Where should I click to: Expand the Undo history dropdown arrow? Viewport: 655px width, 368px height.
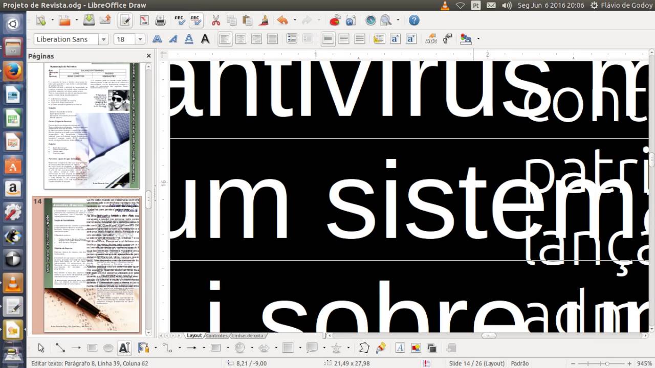294,21
